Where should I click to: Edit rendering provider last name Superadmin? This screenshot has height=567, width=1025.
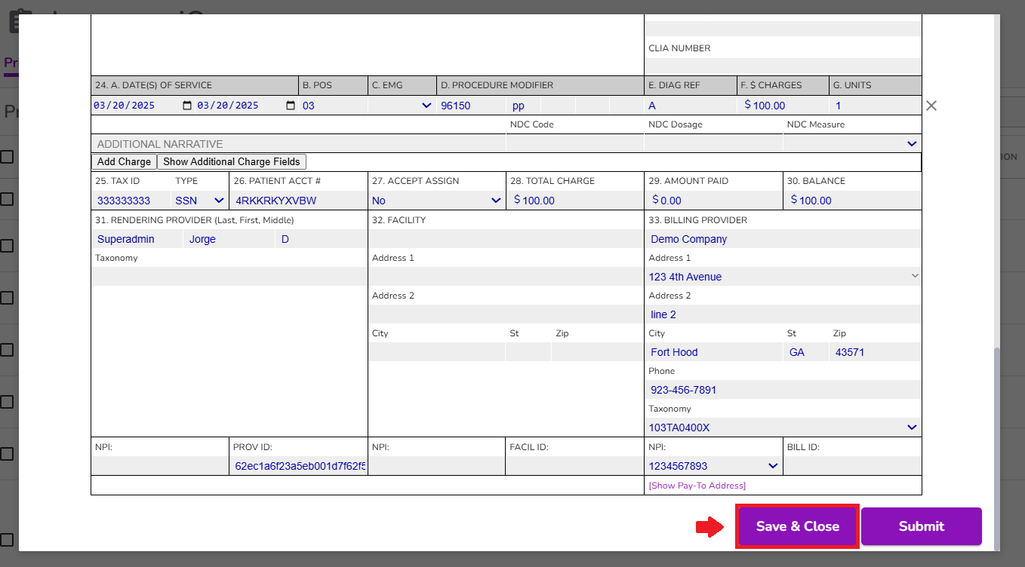(137, 238)
